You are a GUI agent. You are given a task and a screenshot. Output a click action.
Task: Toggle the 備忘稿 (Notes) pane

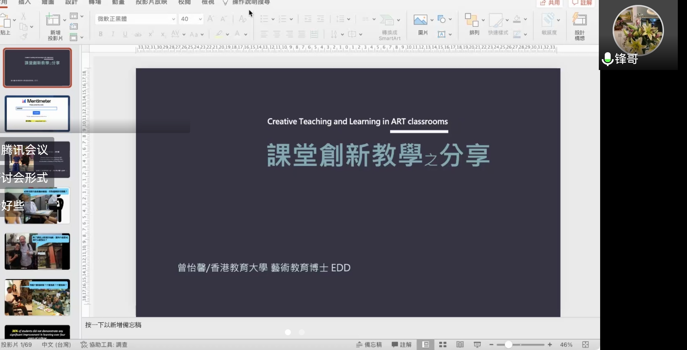point(369,344)
